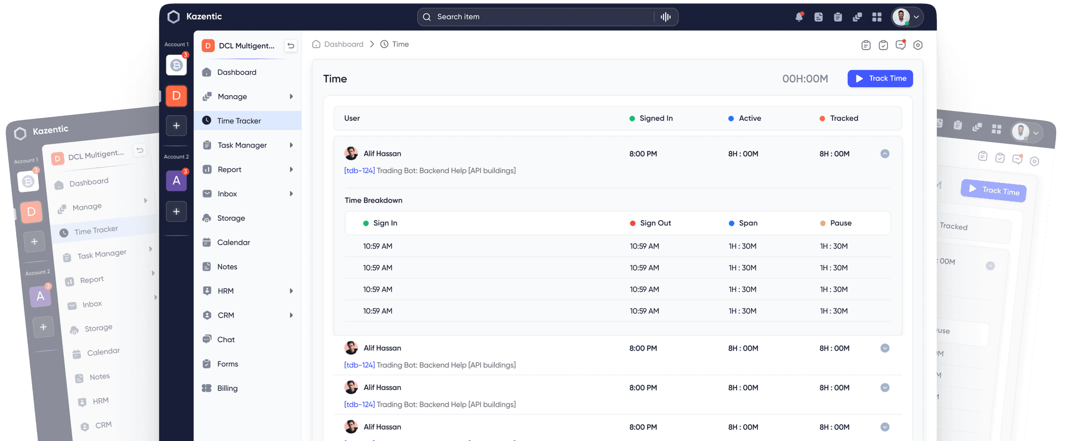
Task: Click the HRM sidebar icon
Action: 207,291
